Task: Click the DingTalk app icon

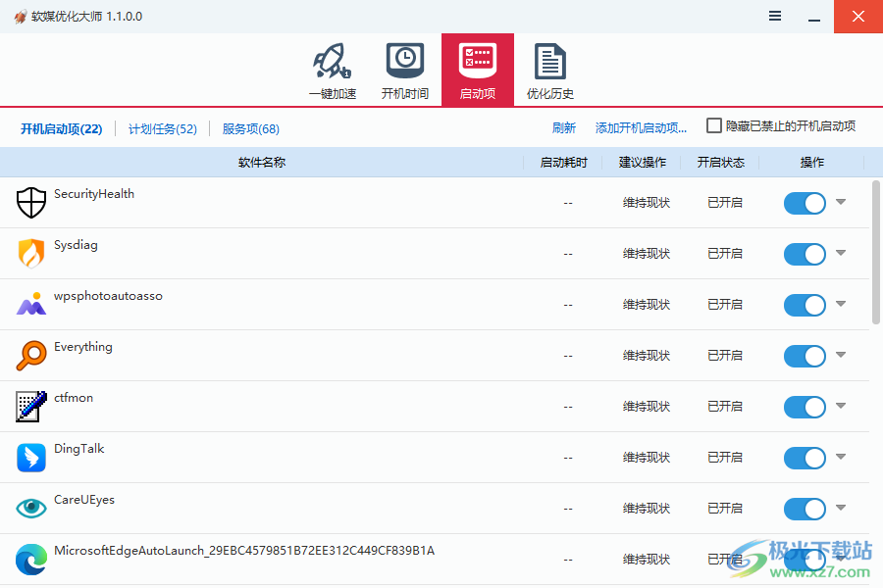Action: tap(30, 458)
